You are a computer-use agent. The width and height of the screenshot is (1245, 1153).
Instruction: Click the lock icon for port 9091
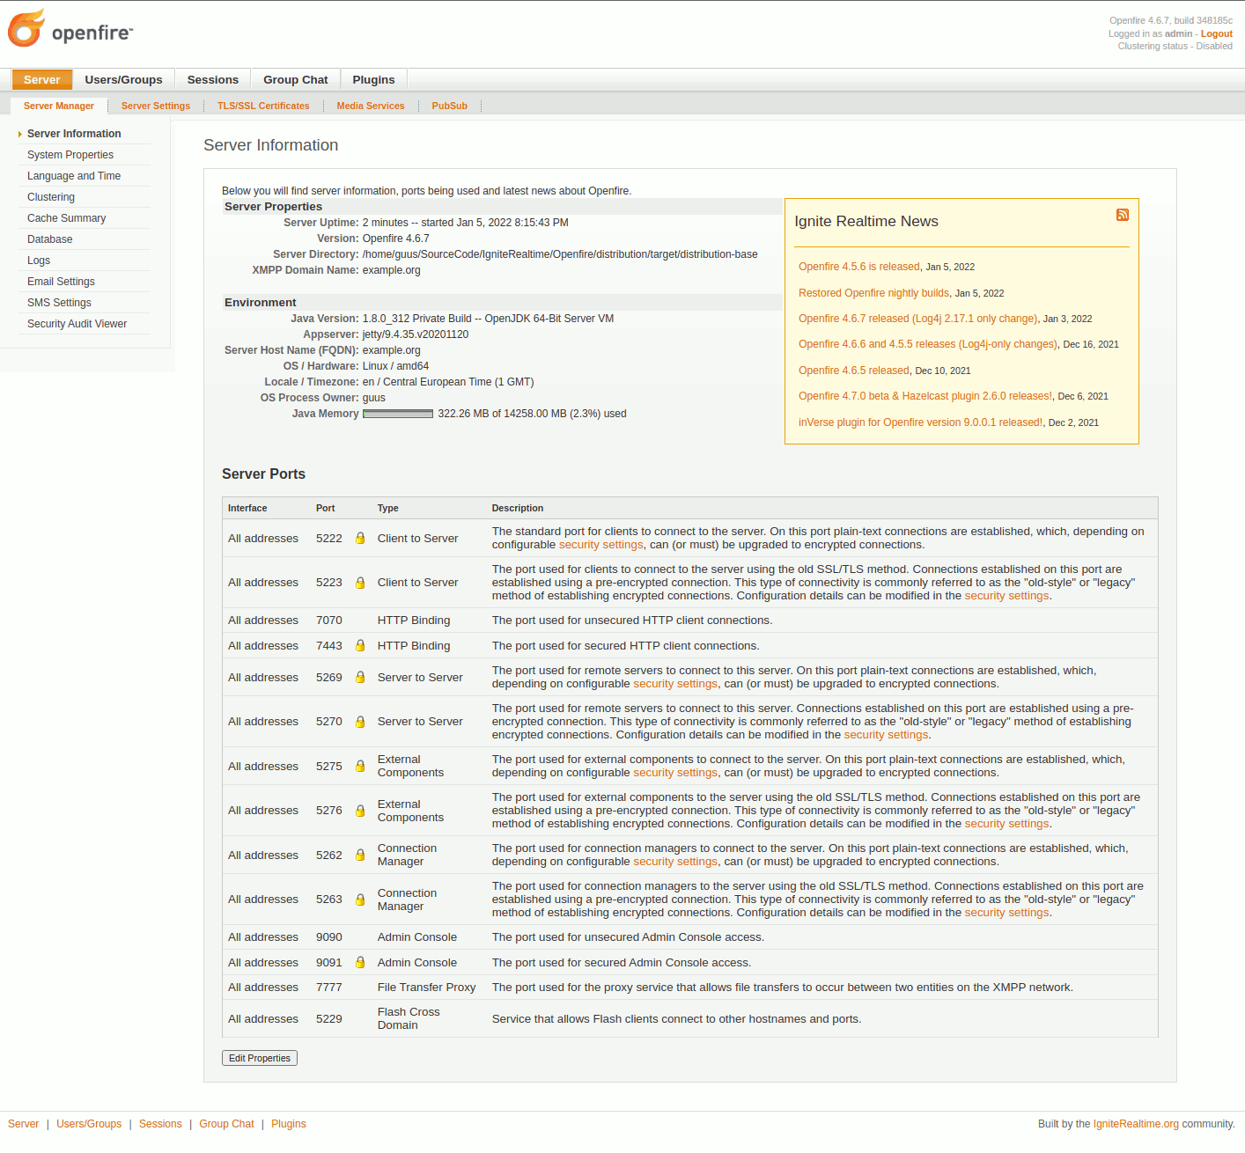coord(360,962)
